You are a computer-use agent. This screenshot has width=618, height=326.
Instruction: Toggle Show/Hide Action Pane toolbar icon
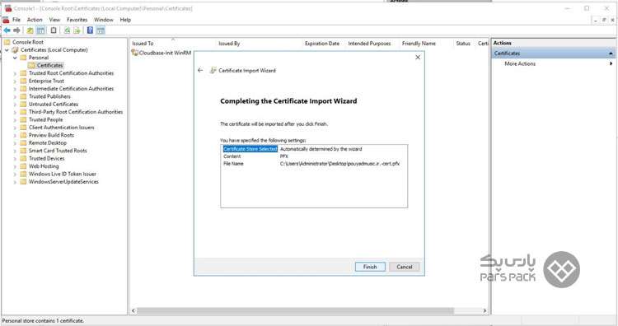click(x=101, y=30)
